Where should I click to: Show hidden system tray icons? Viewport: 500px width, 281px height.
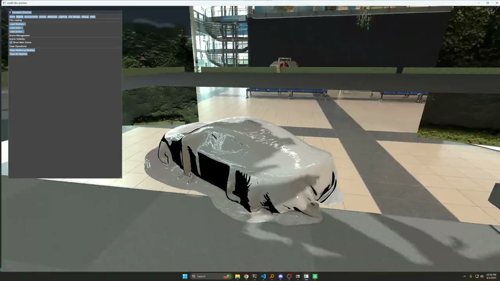464,276
